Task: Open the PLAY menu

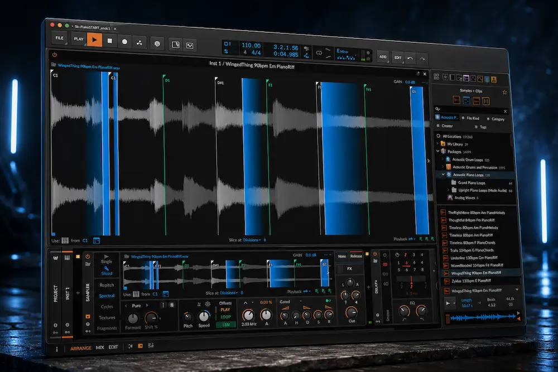Action: [x=79, y=39]
